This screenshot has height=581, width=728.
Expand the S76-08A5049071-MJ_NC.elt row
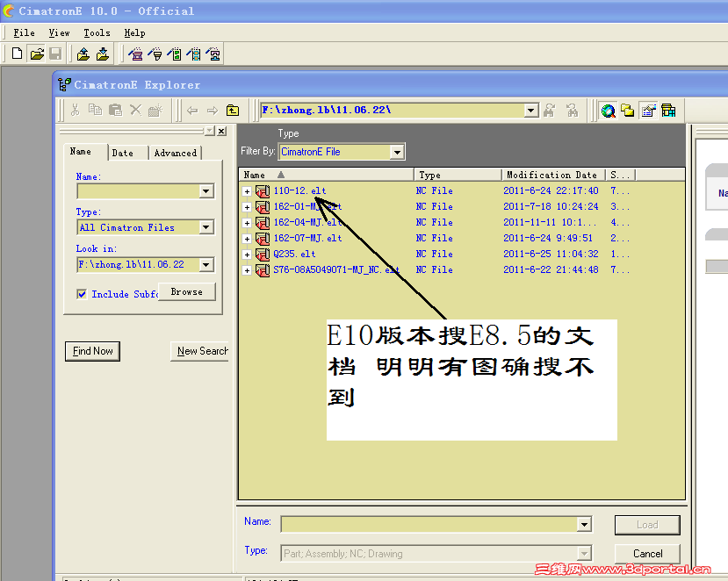pyautogui.click(x=247, y=270)
